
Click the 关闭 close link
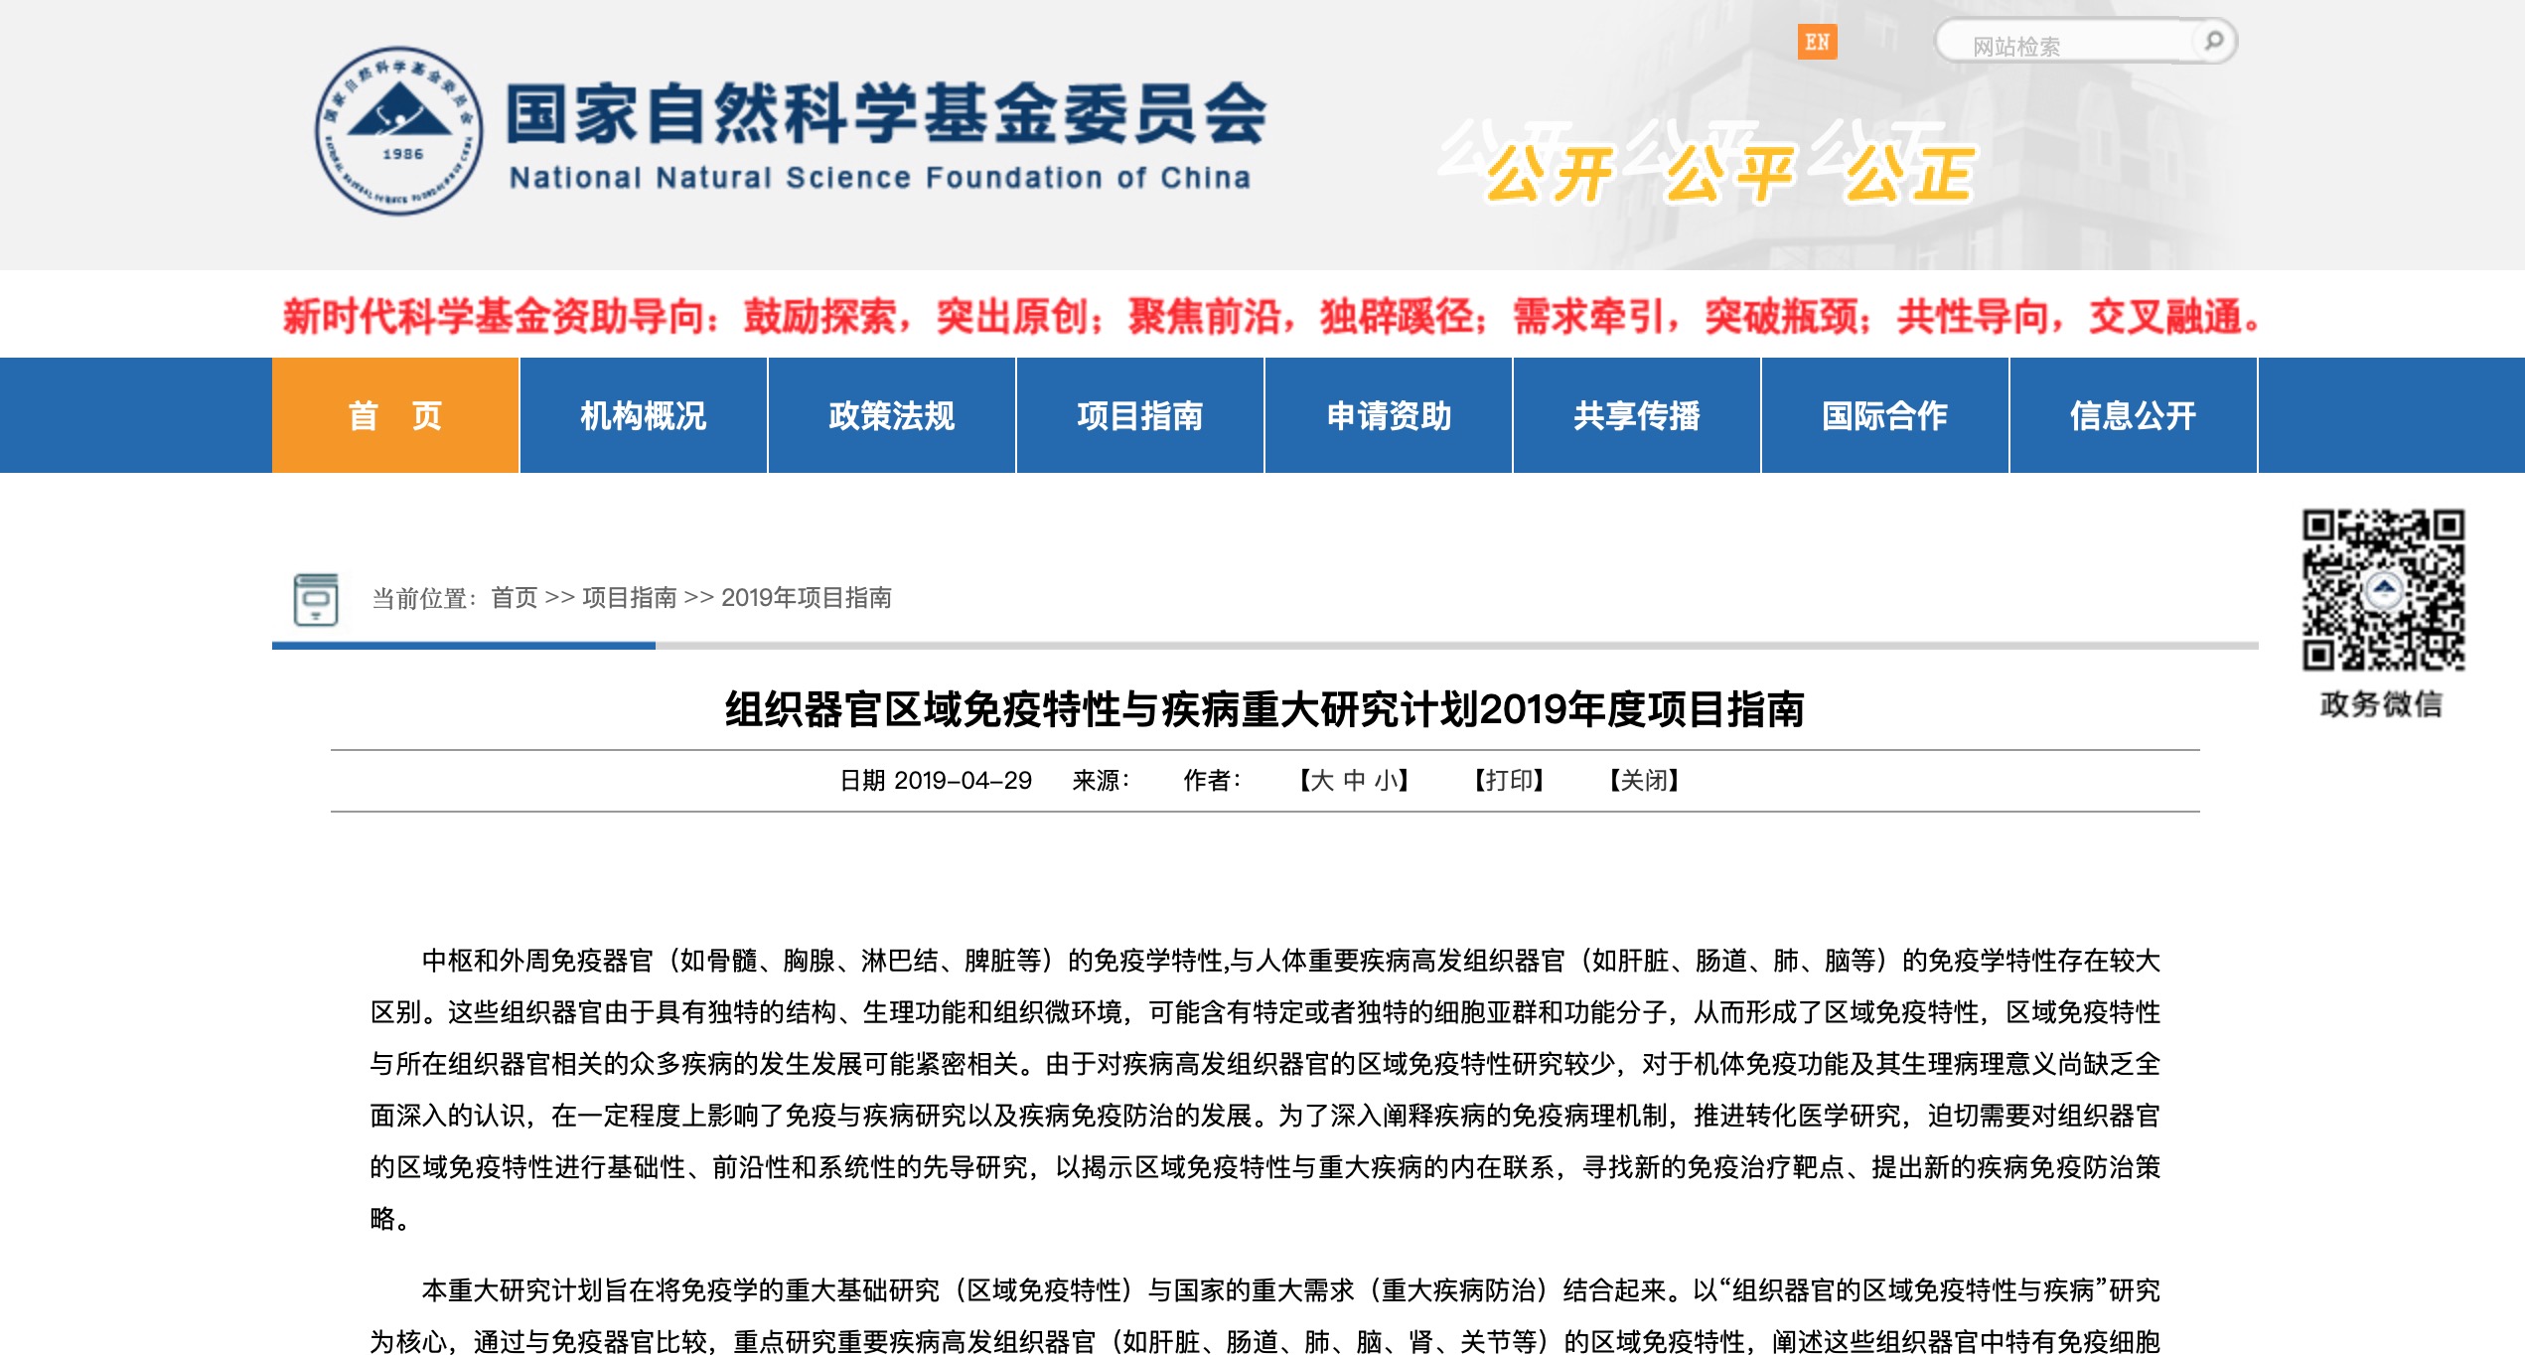(1644, 781)
